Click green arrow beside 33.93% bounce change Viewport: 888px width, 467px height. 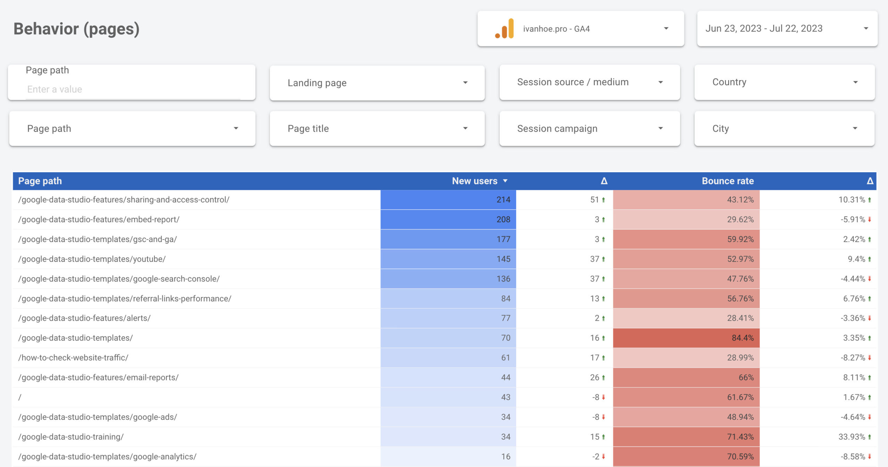click(x=870, y=437)
